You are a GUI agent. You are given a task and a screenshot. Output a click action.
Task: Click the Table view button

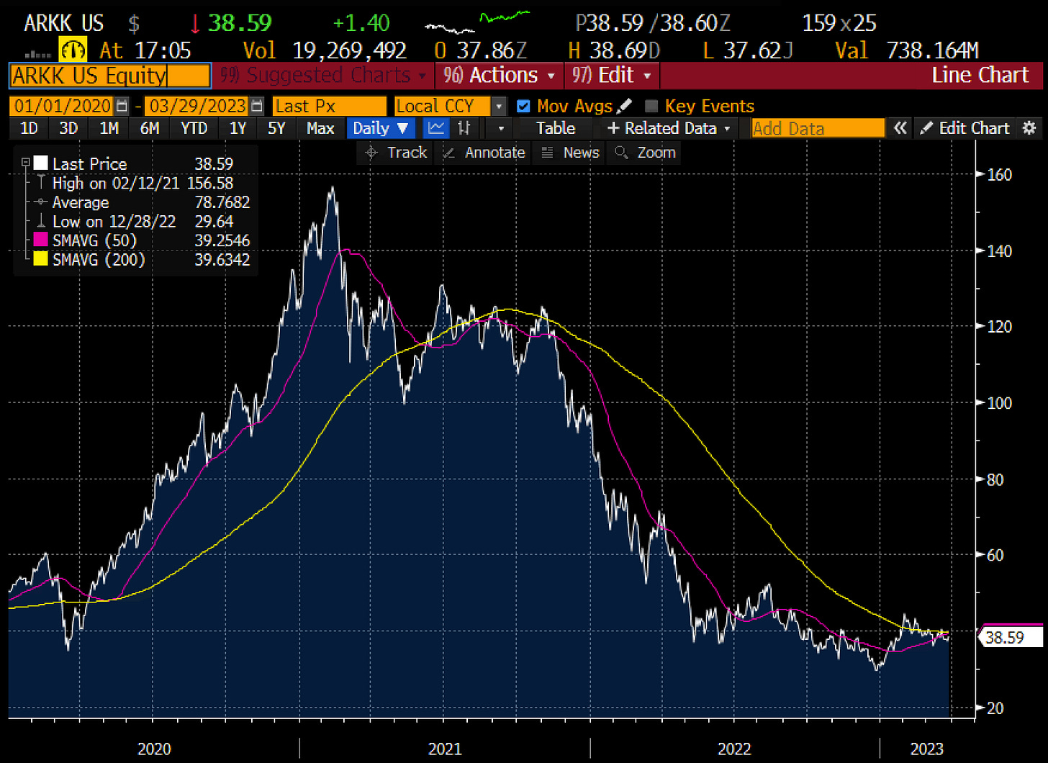click(556, 128)
